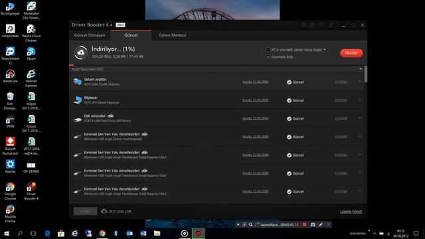
Task: Click the Geri back button
Action: click(85, 211)
